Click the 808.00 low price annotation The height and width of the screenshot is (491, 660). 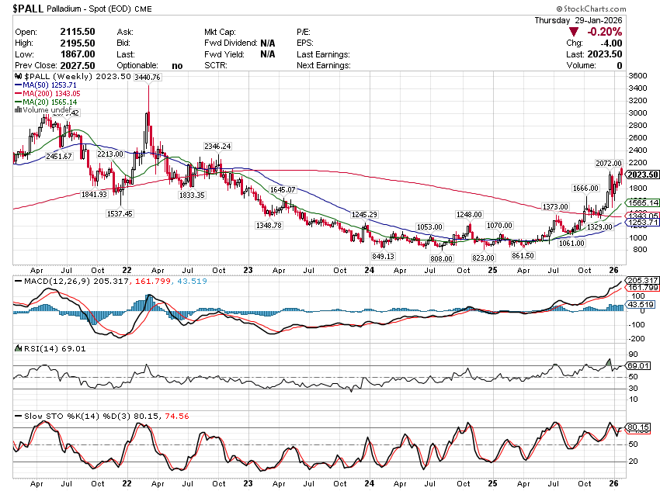(x=441, y=258)
